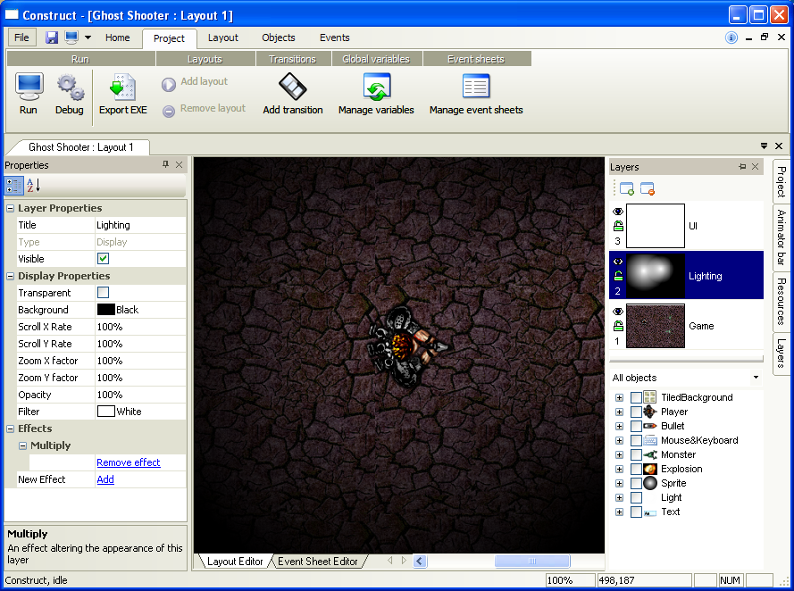Open Manage variables
Image resolution: width=794 pixels, height=591 pixels.
click(376, 94)
